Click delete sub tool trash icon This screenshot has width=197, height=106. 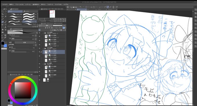point(37,26)
